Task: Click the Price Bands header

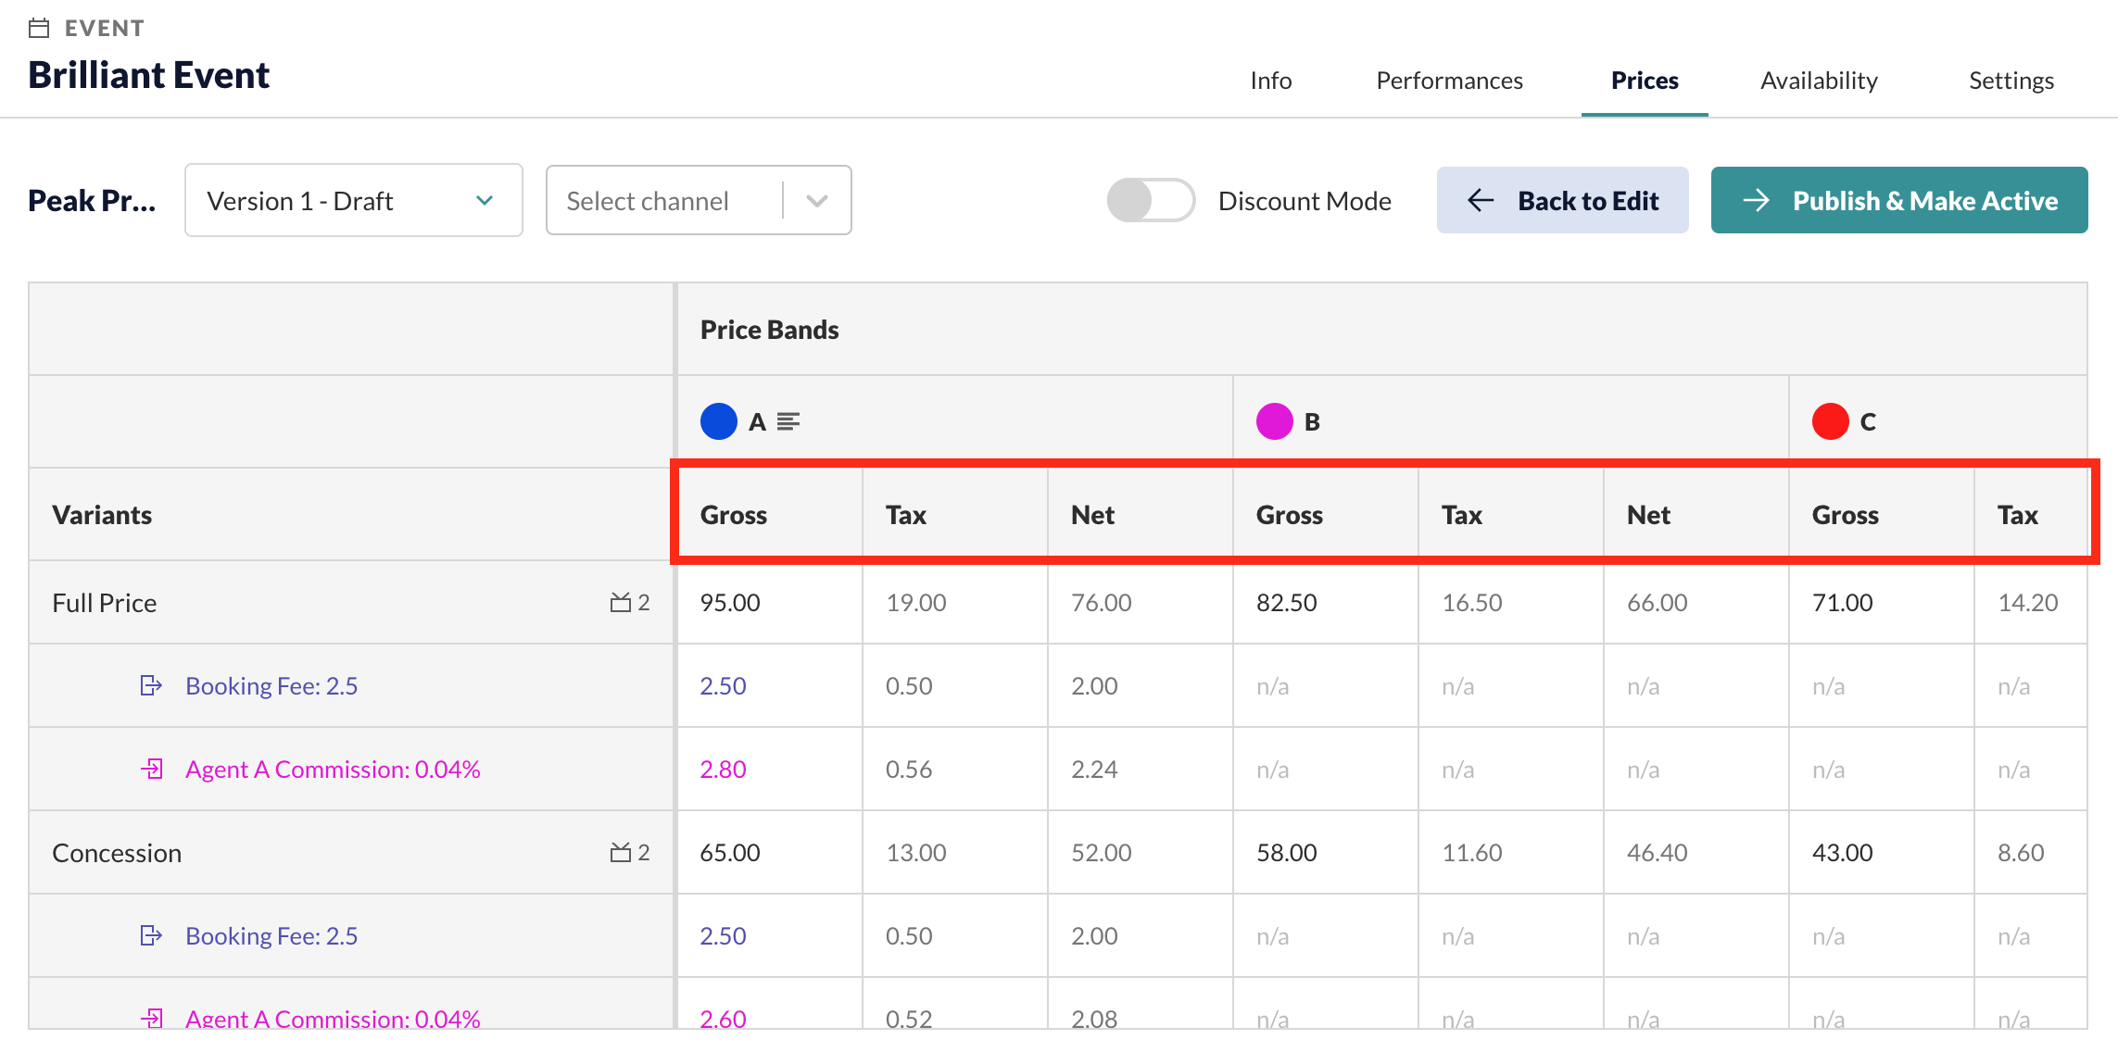Action: point(769,330)
